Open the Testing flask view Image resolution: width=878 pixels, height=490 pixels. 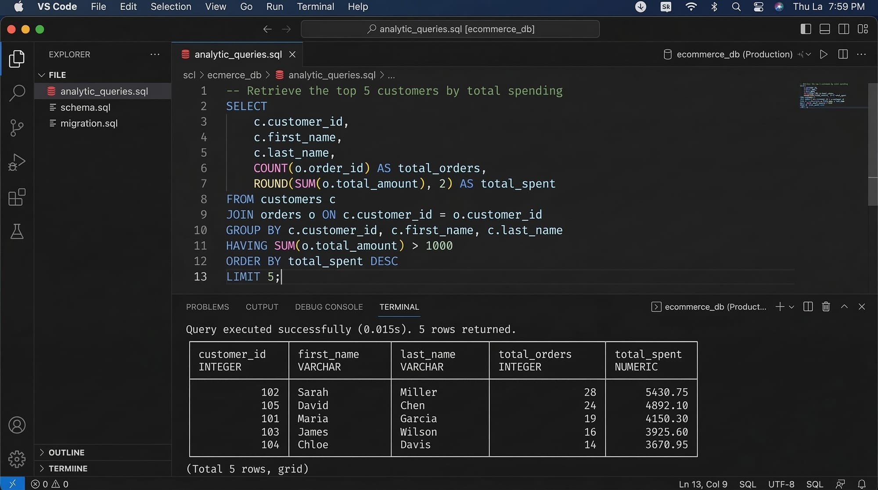click(17, 231)
